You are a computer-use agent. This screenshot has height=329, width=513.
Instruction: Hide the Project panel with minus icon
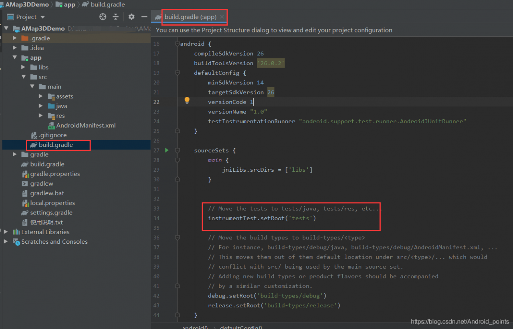[144, 17]
